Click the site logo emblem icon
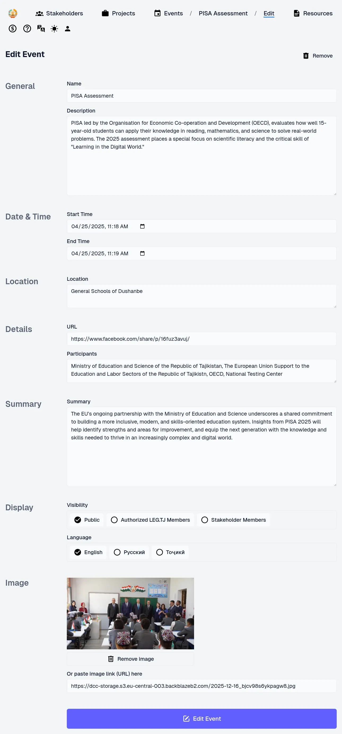The width and height of the screenshot is (342, 734). click(x=12, y=13)
